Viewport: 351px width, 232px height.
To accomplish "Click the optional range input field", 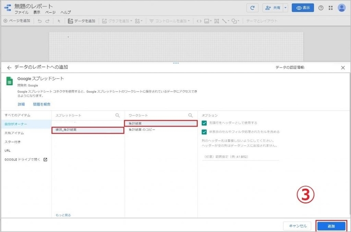I will point(240,157).
